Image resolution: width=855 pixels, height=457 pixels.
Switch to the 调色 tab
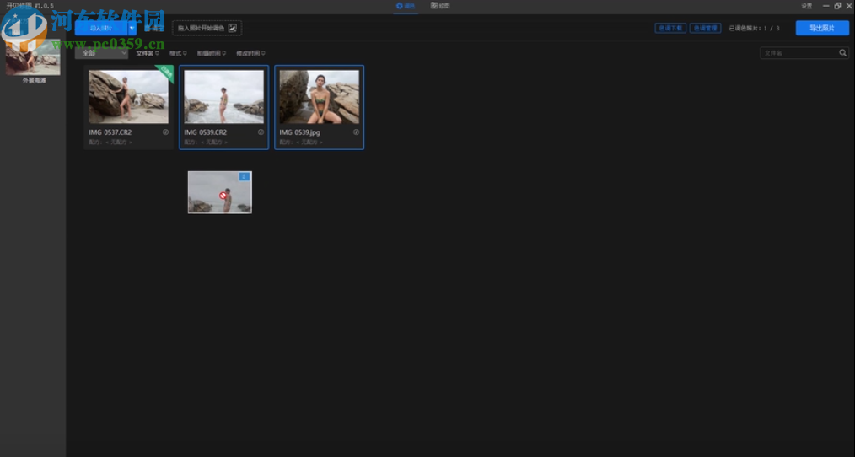click(x=406, y=6)
